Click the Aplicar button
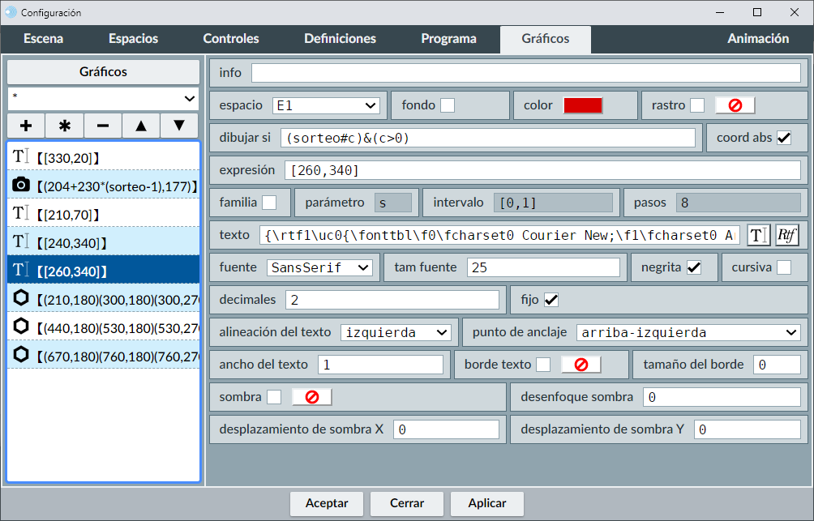Viewport: 814px width, 521px height. click(487, 503)
